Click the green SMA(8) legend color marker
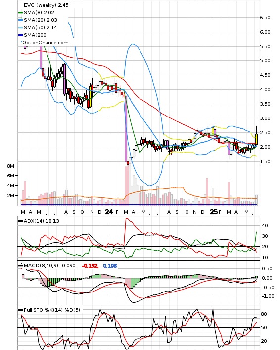Image resolution: width=280 pixels, height=350 pixels. click(x=20, y=13)
